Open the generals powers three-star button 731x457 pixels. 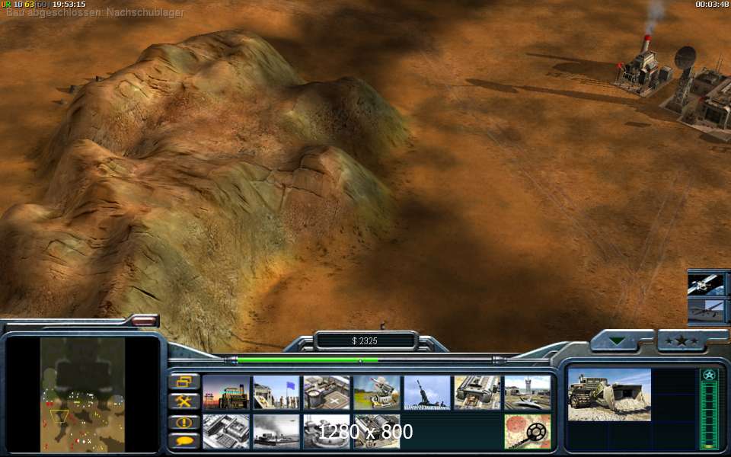tap(682, 341)
